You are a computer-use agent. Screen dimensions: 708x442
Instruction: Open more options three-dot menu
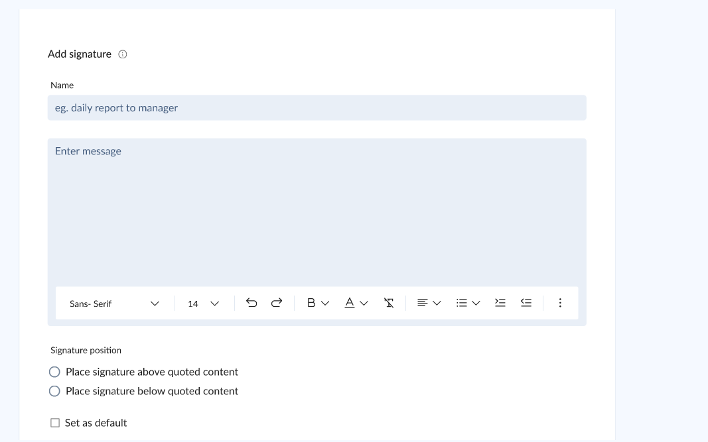(560, 303)
